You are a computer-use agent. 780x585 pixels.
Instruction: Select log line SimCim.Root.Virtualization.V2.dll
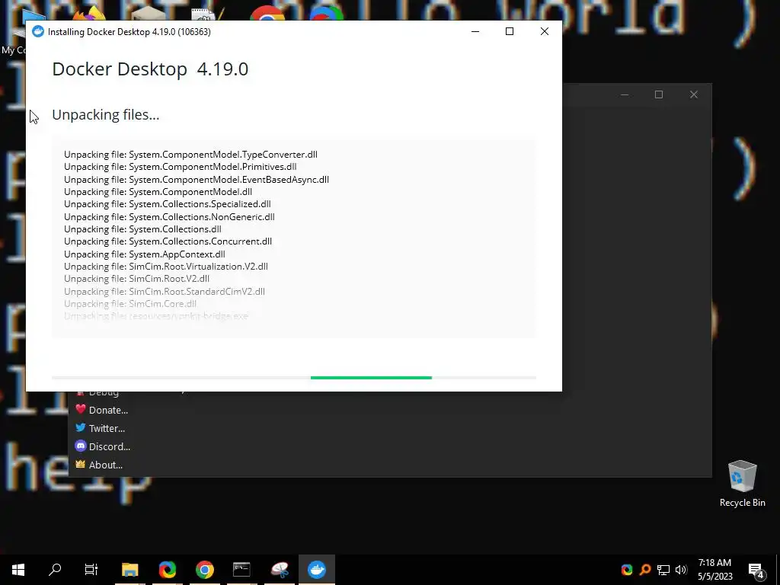click(165, 267)
